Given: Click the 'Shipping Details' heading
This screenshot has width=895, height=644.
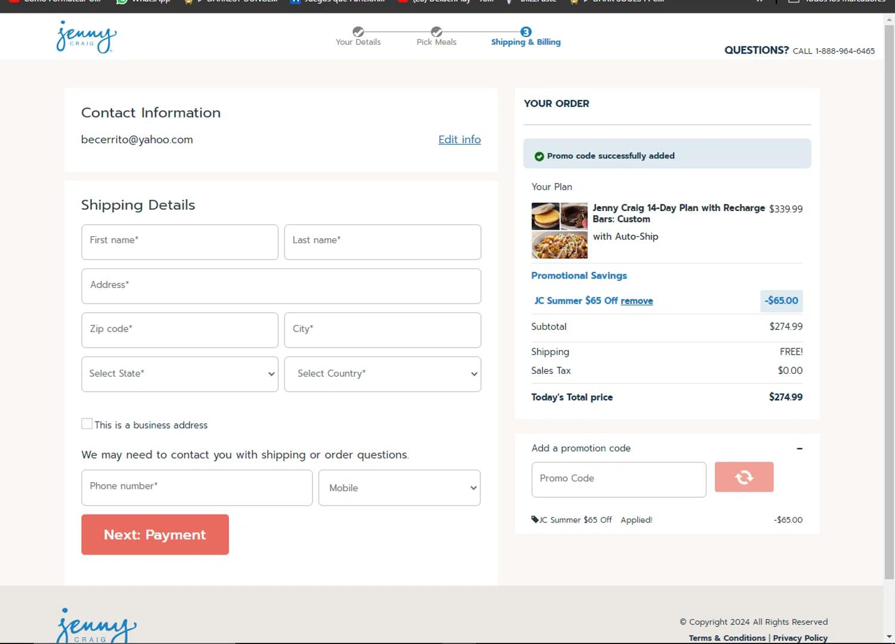Looking at the screenshot, I should pos(138,205).
